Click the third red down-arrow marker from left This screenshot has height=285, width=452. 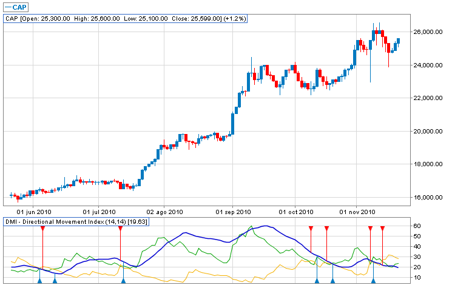click(311, 229)
